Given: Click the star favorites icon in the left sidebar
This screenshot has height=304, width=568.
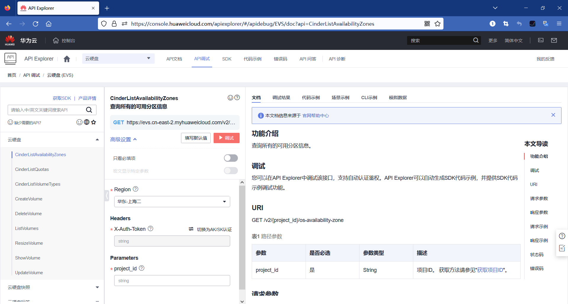Looking at the screenshot, I should 94,122.
